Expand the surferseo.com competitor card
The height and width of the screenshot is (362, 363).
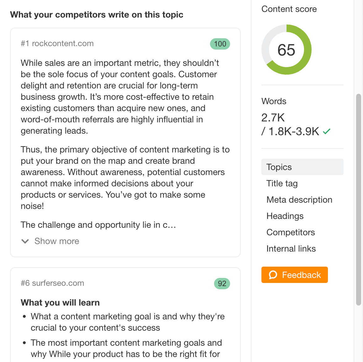tap(52, 283)
